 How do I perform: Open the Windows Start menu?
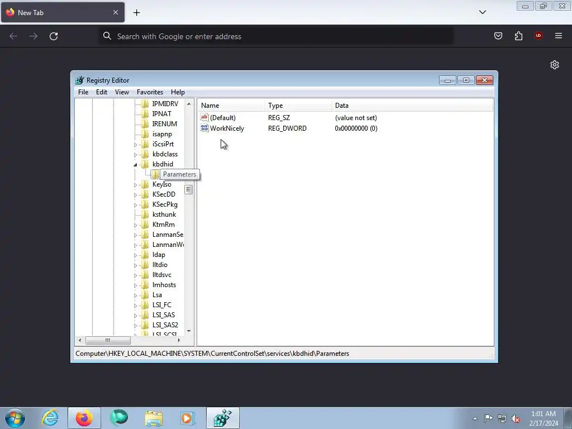15,418
